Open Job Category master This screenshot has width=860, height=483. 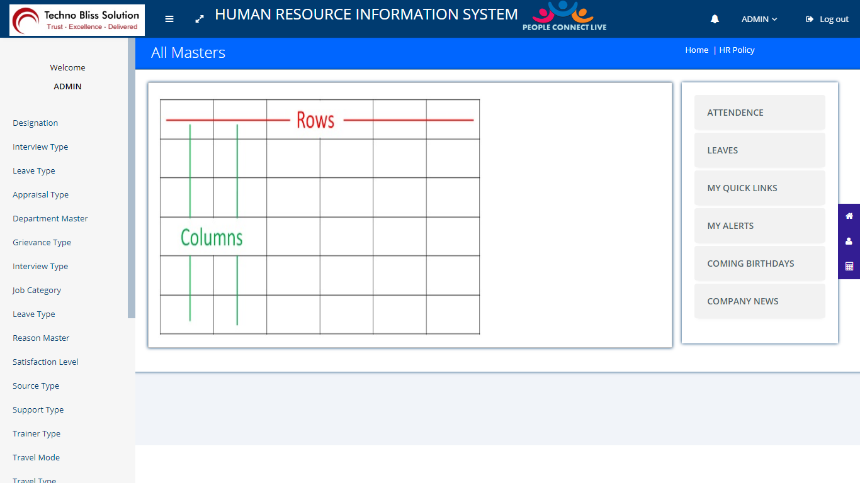[x=37, y=291]
